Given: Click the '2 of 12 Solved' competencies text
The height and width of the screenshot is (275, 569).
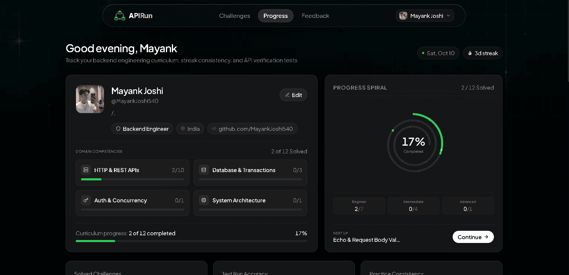Looking at the screenshot, I should point(289,151).
